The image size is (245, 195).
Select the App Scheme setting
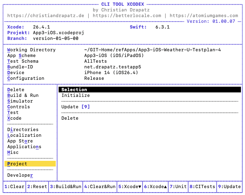(22, 55)
